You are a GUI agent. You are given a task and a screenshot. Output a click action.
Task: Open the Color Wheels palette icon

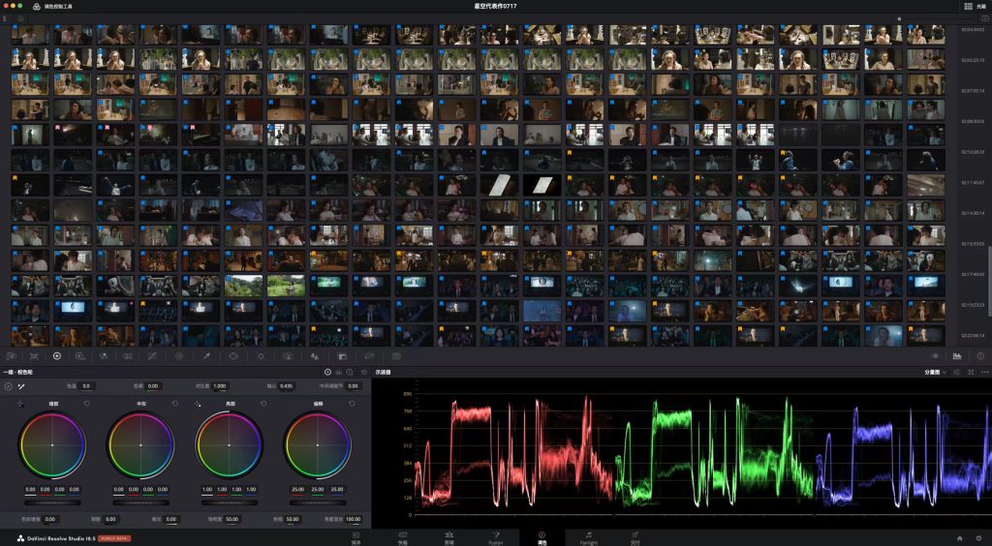(x=56, y=356)
